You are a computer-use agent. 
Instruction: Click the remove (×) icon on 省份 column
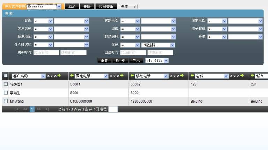coord(238,76)
